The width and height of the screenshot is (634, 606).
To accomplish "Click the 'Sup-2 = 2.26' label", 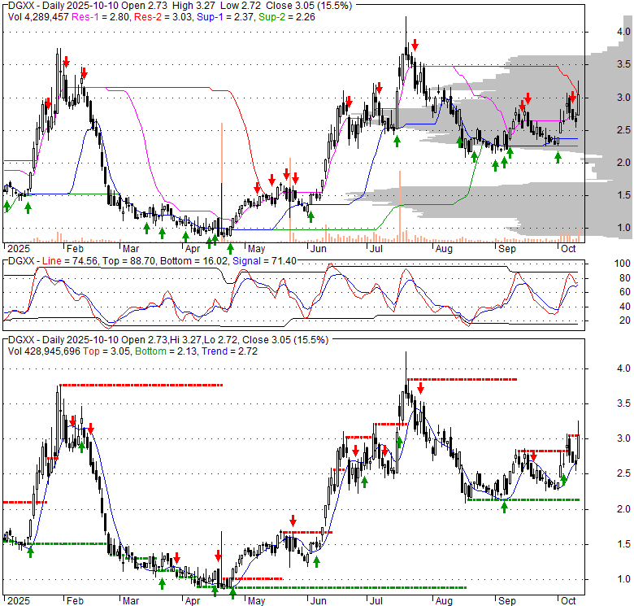I will pos(286,17).
